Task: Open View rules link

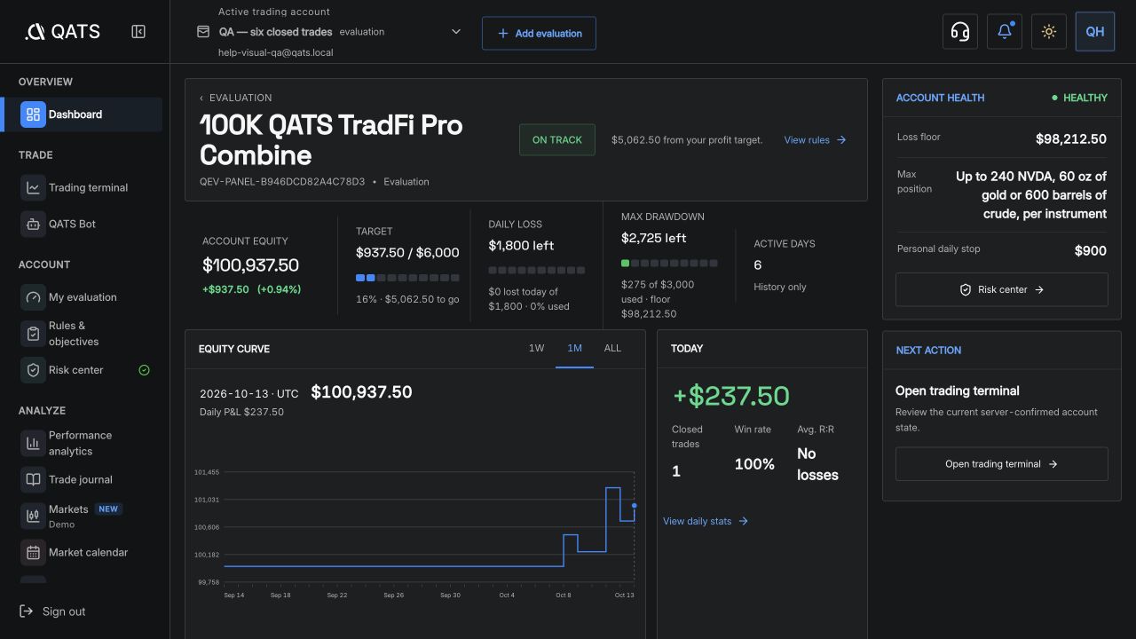Action: click(x=815, y=140)
